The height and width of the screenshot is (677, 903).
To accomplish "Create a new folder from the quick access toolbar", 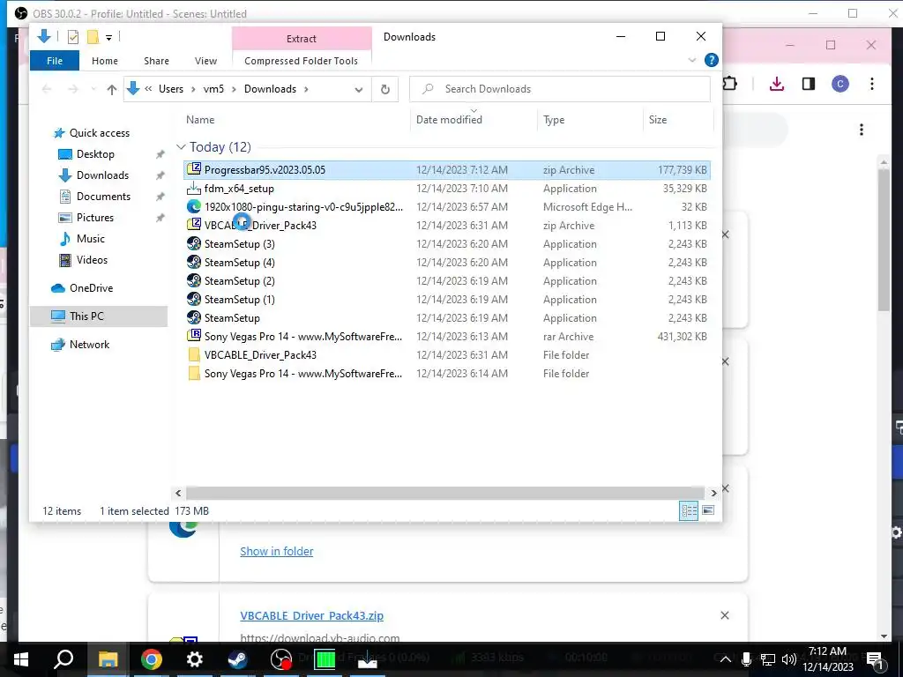I will pos(93,37).
